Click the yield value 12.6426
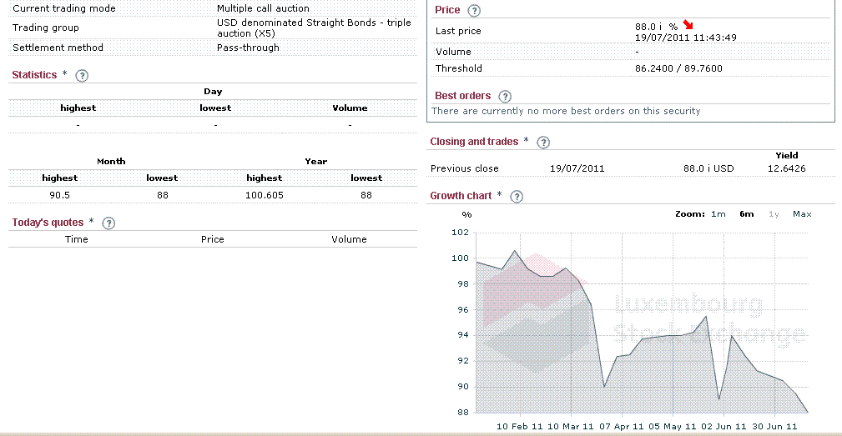The image size is (842, 436). click(787, 168)
